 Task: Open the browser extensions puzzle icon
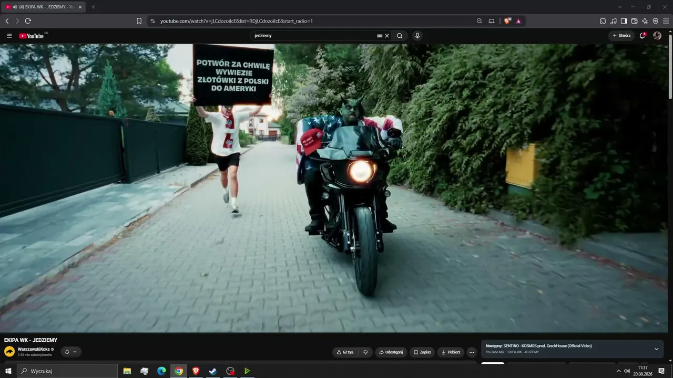tap(603, 21)
